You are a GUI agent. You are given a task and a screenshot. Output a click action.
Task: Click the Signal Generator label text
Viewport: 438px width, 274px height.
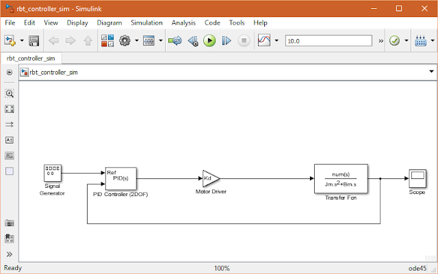(52, 189)
